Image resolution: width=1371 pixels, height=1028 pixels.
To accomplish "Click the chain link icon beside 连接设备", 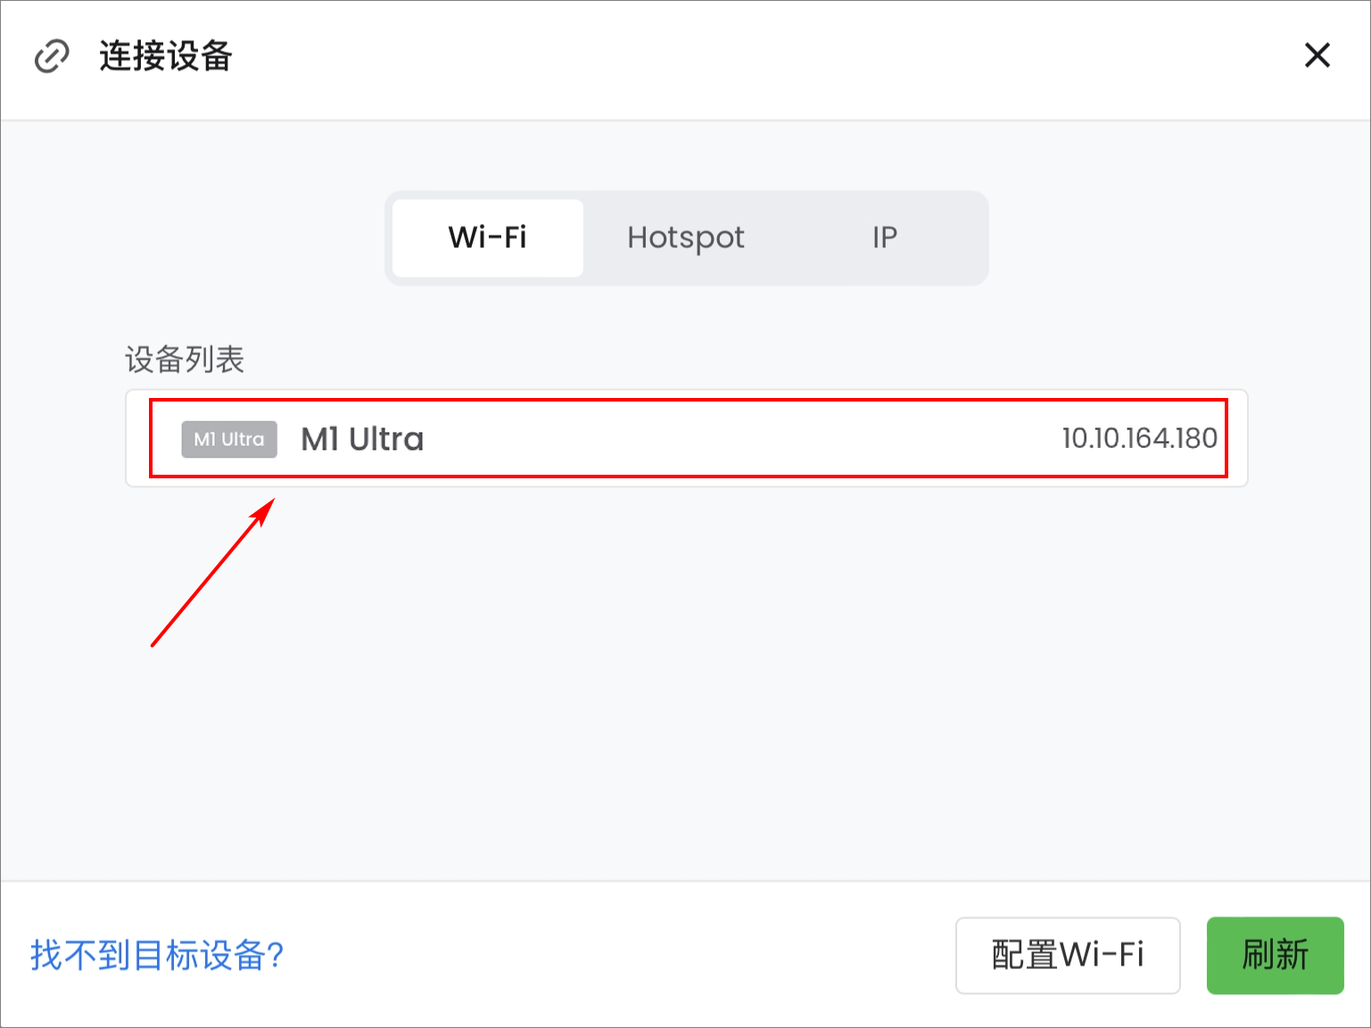I will [52, 56].
